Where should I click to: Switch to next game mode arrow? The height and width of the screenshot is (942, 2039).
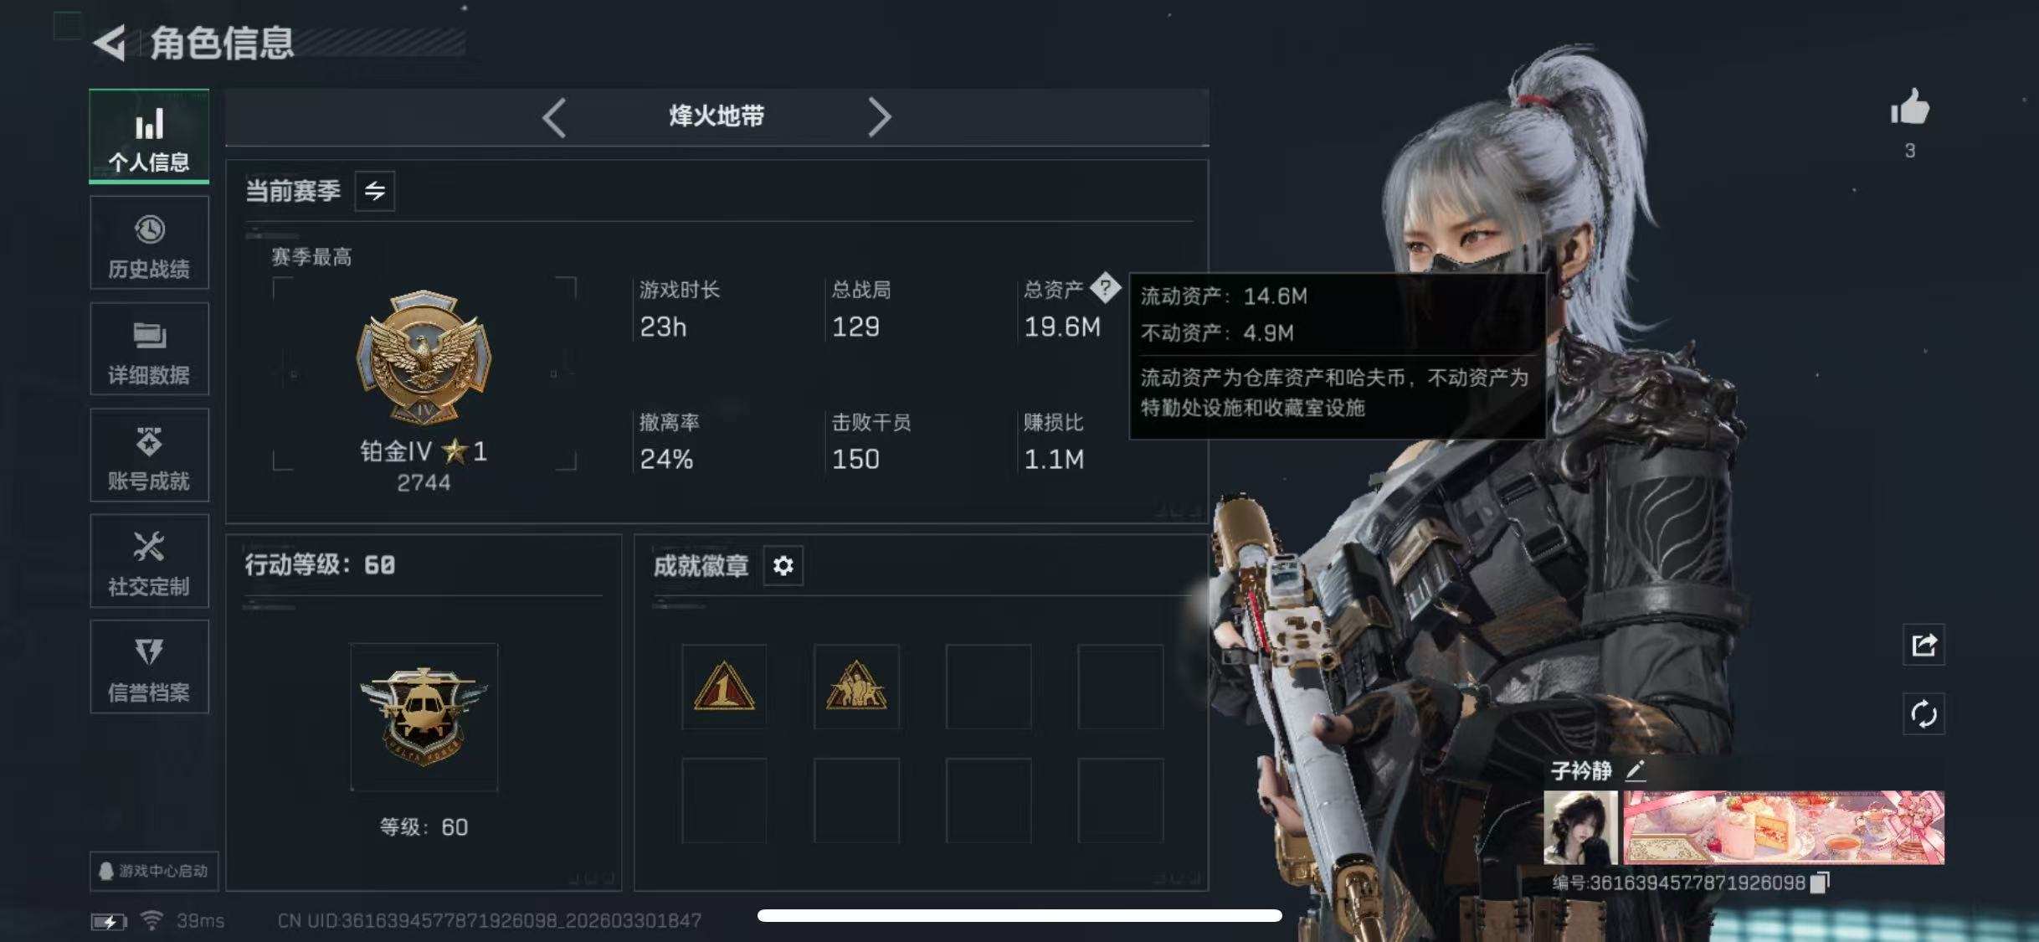tap(879, 117)
